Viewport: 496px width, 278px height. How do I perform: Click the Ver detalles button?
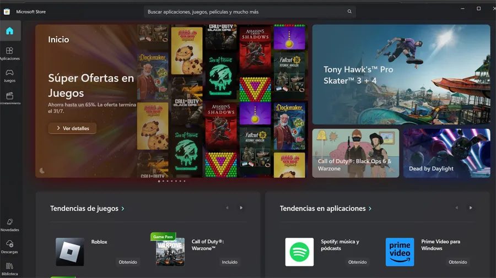72,128
